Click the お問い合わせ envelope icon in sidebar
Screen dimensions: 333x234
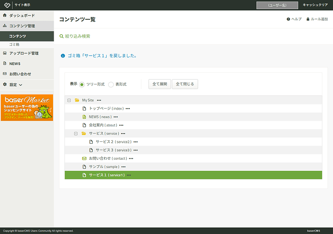point(5,74)
